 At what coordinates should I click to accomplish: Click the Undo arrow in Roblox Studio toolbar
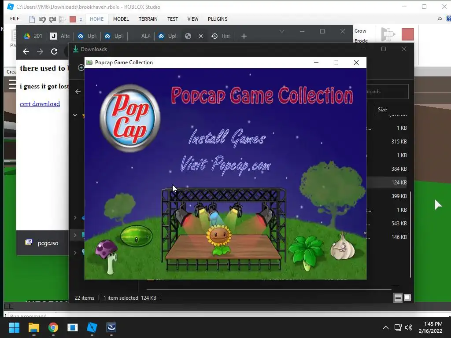point(42,19)
